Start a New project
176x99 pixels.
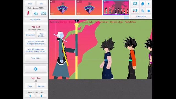(x=30, y=35)
